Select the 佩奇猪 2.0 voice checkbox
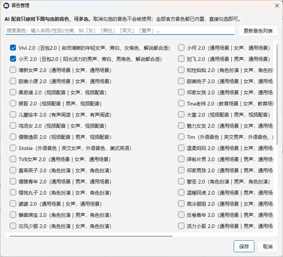The width and height of the screenshot is (283, 257). tap(13, 92)
